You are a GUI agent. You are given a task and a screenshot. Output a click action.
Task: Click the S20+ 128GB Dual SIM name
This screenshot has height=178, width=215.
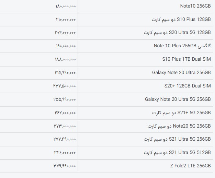coord(187,86)
